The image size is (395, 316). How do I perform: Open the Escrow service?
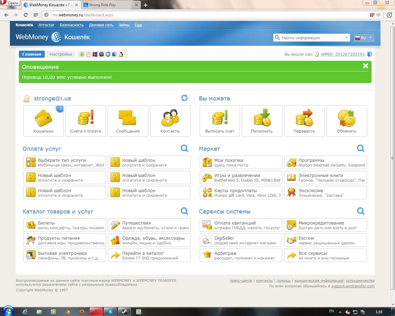[326, 240]
